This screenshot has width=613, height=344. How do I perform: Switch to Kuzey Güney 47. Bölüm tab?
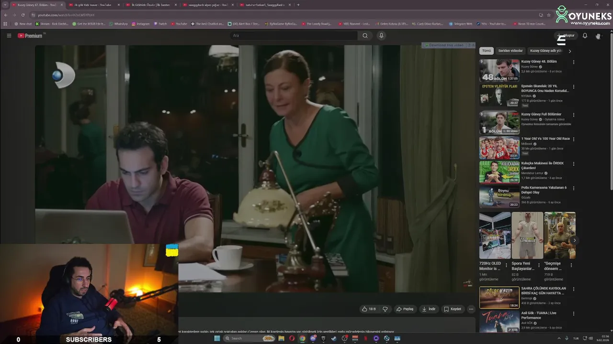coord(37,5)
